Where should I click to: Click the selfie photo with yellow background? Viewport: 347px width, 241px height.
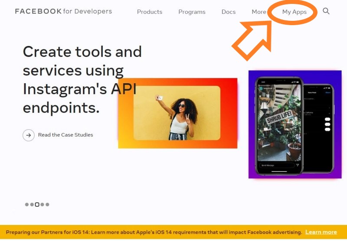(x=177, y=113)
